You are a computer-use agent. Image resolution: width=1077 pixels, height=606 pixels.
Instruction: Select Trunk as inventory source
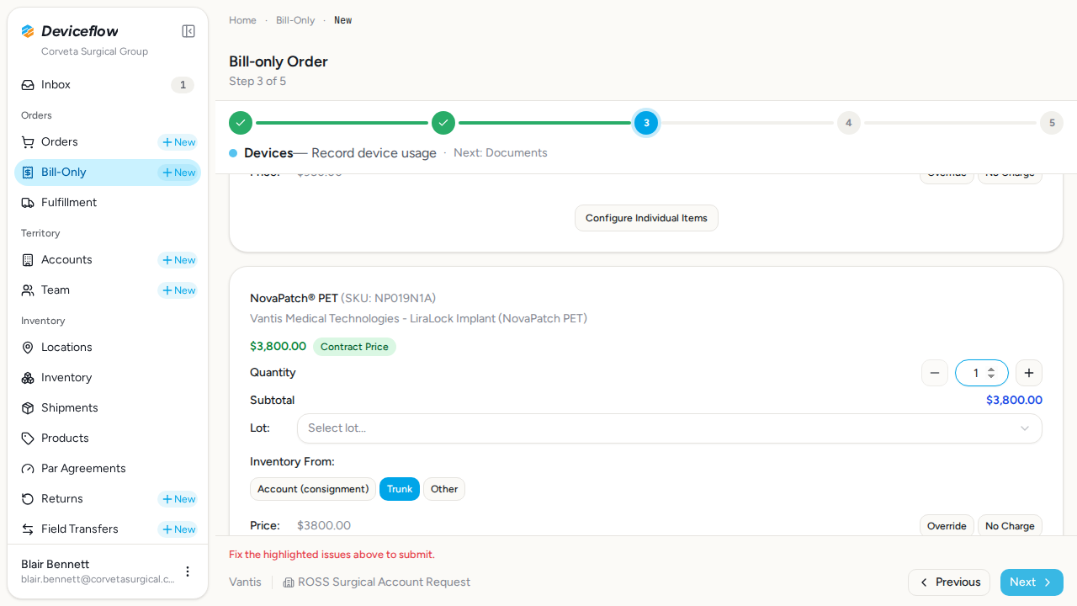(x=400, y=489)
